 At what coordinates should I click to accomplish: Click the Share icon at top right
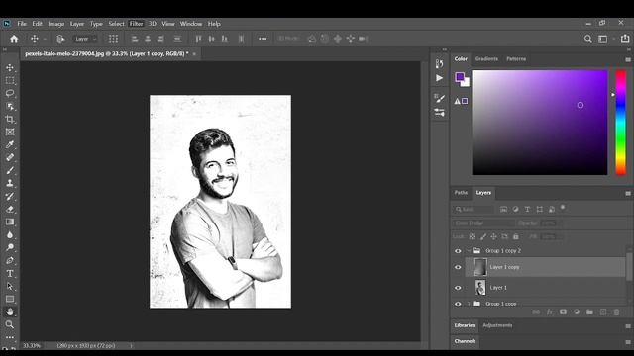click(625, 38)
